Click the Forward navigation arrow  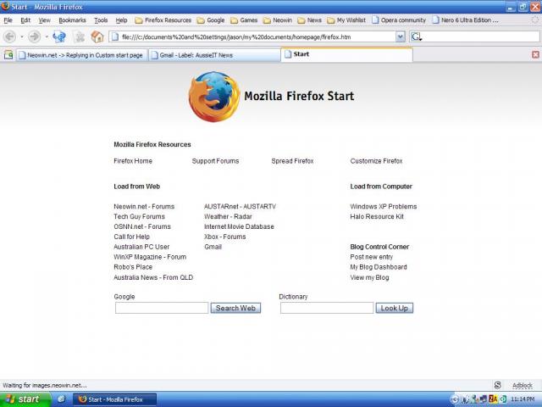[x=34, y=36]
